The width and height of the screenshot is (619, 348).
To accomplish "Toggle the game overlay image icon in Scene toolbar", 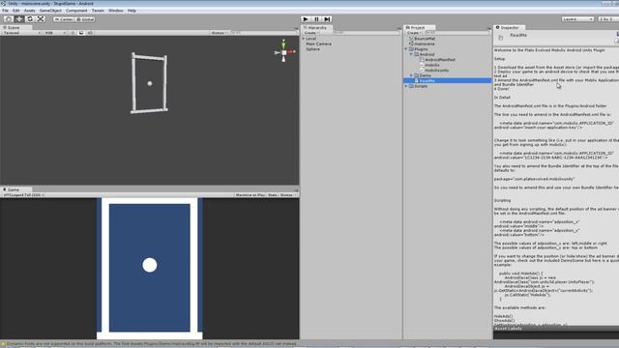I will pyautogui.click(x=81, y=33).
